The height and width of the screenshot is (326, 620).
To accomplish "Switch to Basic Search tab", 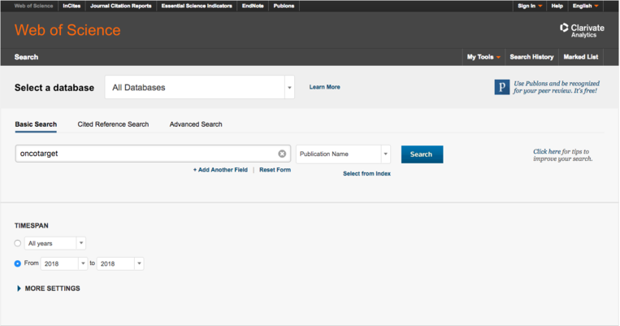I will pyautogui.click(x=36, y=124).
